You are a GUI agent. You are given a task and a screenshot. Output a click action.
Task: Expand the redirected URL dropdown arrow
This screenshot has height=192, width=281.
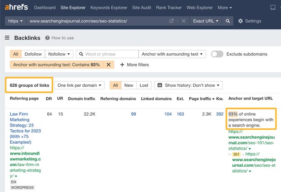coord(250,171)
